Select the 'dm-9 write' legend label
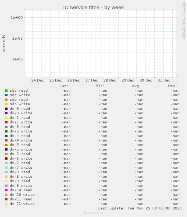The width and height of the screenshot is (187, 217). pyautogui.click(x=21, y=186)
